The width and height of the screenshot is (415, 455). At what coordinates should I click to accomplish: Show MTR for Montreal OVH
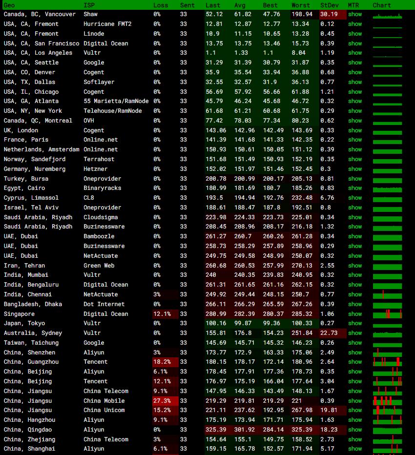point(355,121)
